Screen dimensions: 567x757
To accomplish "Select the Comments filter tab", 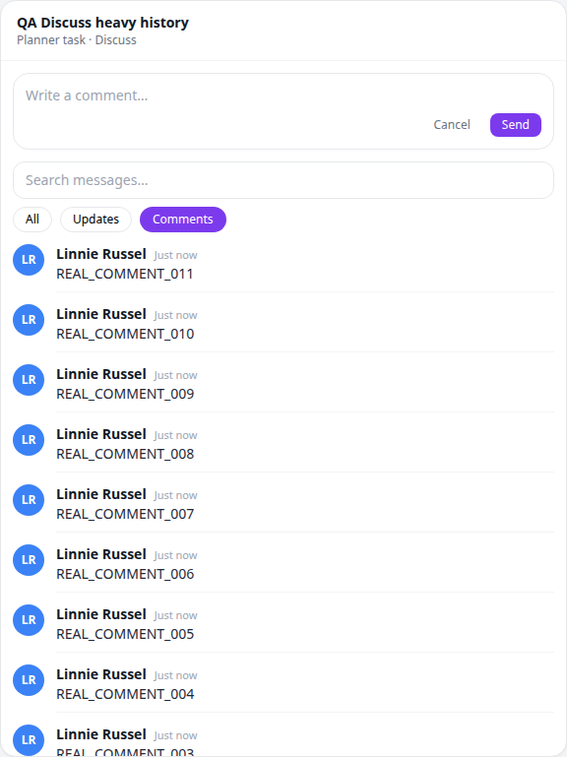I will 183,220.
